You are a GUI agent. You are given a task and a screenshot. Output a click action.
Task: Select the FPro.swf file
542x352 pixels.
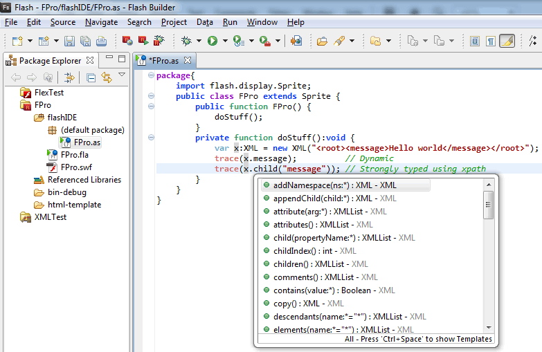tap(76, 167)
